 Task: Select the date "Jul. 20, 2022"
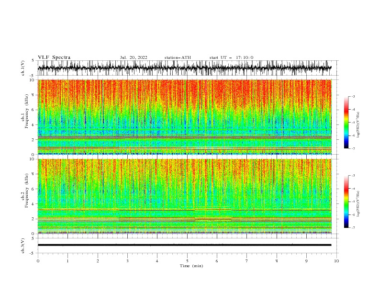coord(134,57)
